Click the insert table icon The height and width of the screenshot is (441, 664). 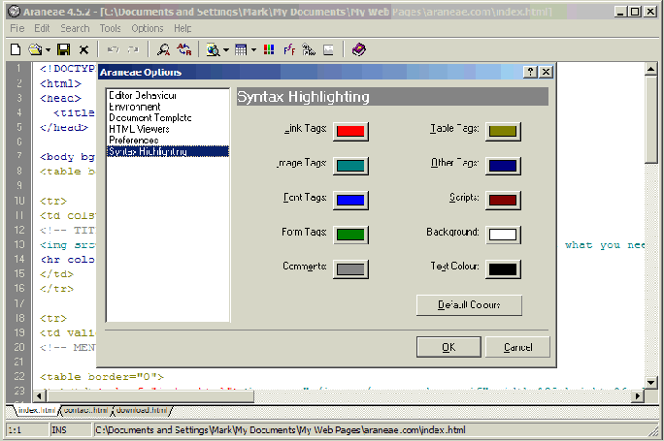point(241,49)
